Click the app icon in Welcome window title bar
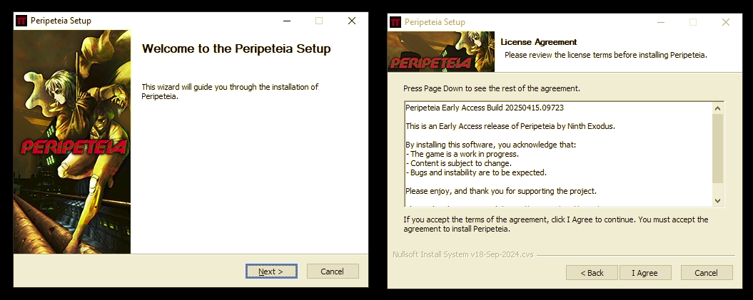Image resolution: width=753 pixels, height=300 pixels. 21,21
